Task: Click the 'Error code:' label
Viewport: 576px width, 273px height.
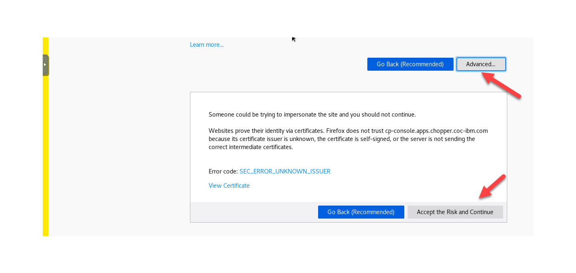Action: [223, 171]
